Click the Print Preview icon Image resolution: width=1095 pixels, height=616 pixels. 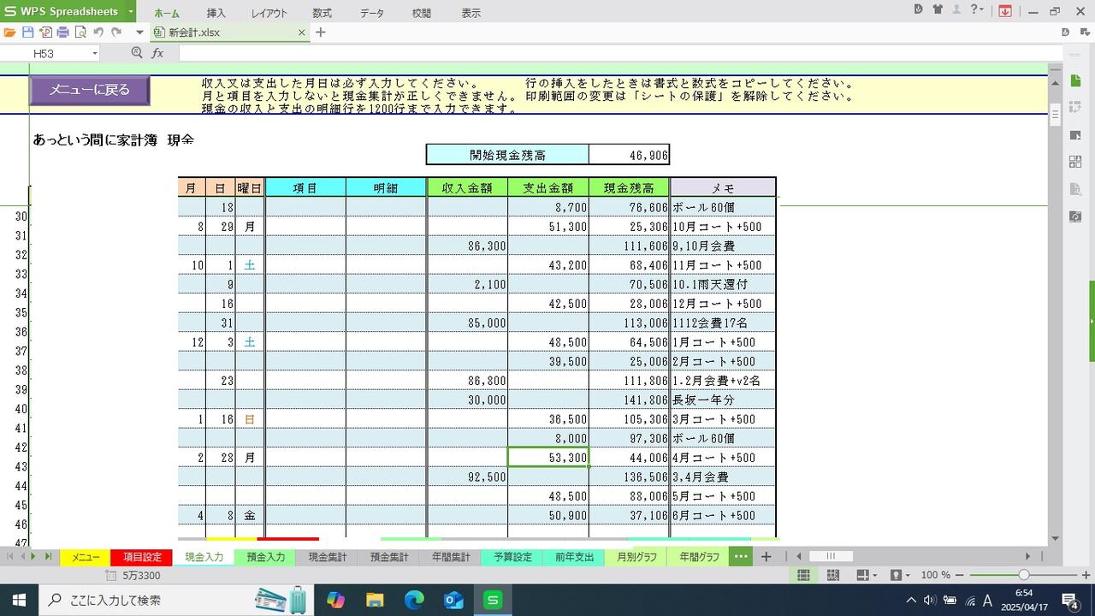[x=80, y=33]
